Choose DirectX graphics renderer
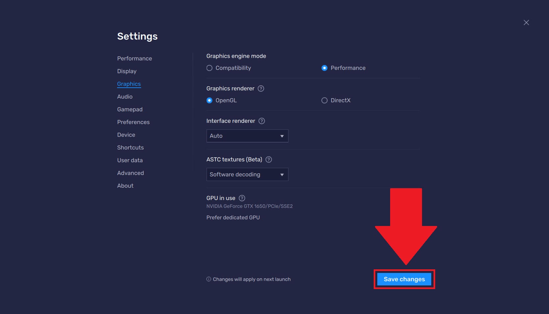549x314 pixels. 324,101
